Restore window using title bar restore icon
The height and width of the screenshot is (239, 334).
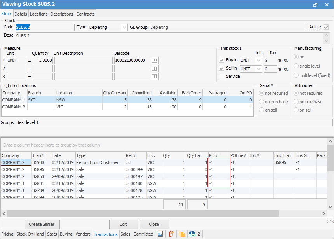coord(315,5)
